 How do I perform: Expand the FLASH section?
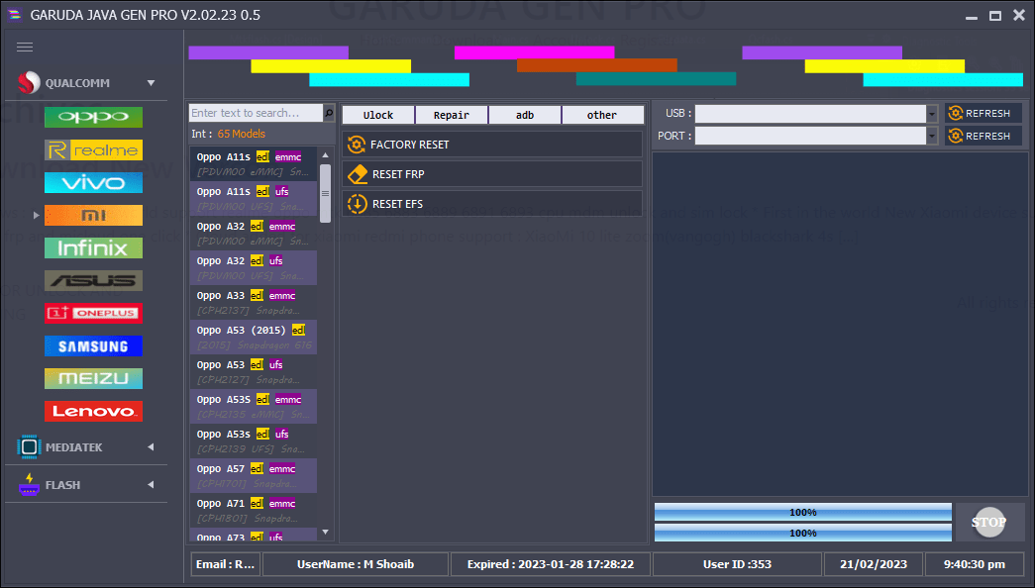151,484
